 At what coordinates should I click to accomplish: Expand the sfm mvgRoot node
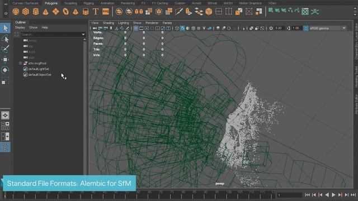coord(20,63)
